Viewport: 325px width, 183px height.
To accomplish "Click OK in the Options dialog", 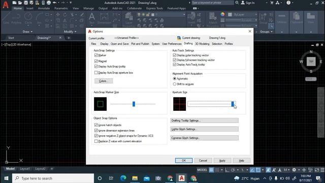I will pyautogui.click(x=184, y=161).
